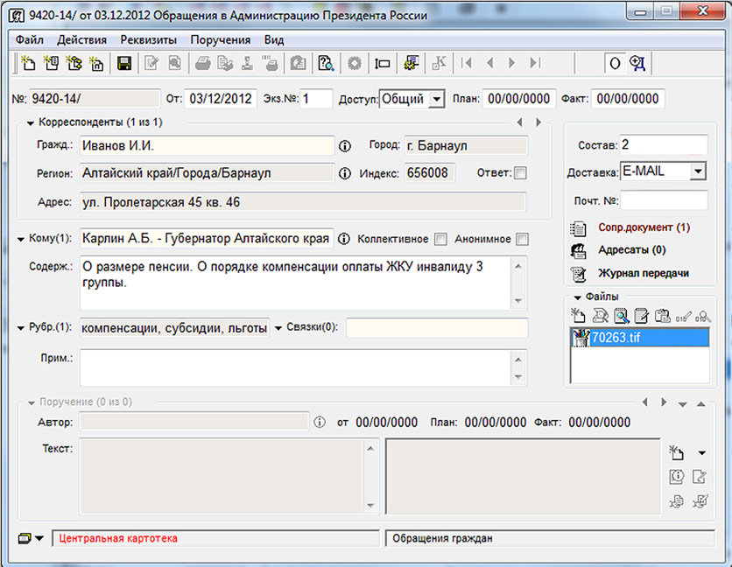Add a new Поручение using the new-item icon
Screen dimensions: 732x567
(x=676, y=452)
